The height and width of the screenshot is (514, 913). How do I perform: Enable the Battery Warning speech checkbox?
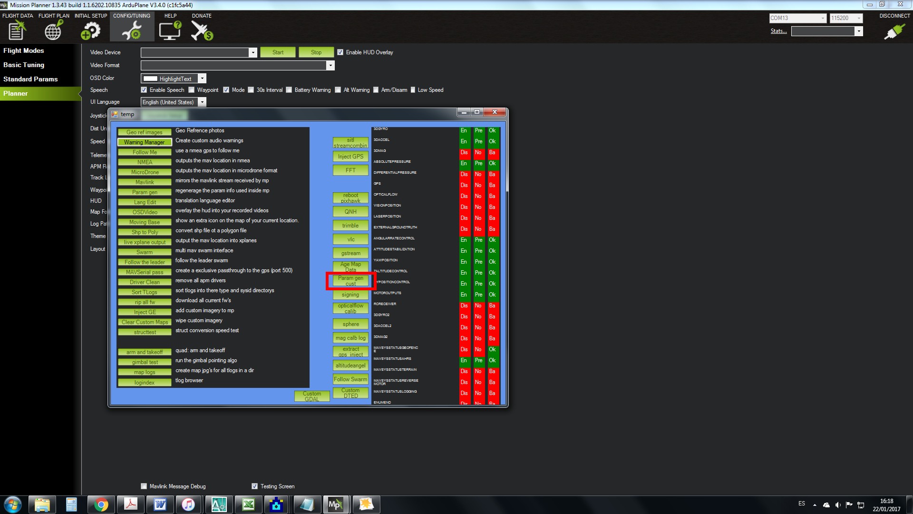[289, 90]
